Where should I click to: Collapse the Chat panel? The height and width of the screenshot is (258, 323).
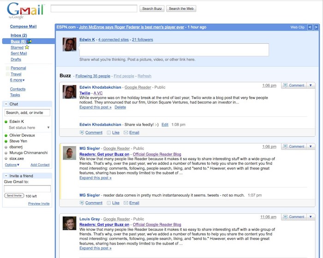click(5, 104)
